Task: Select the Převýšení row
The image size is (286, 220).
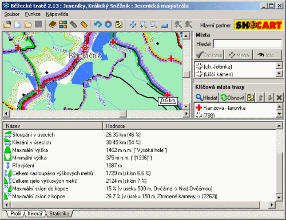Action: [x=140, y=166]
